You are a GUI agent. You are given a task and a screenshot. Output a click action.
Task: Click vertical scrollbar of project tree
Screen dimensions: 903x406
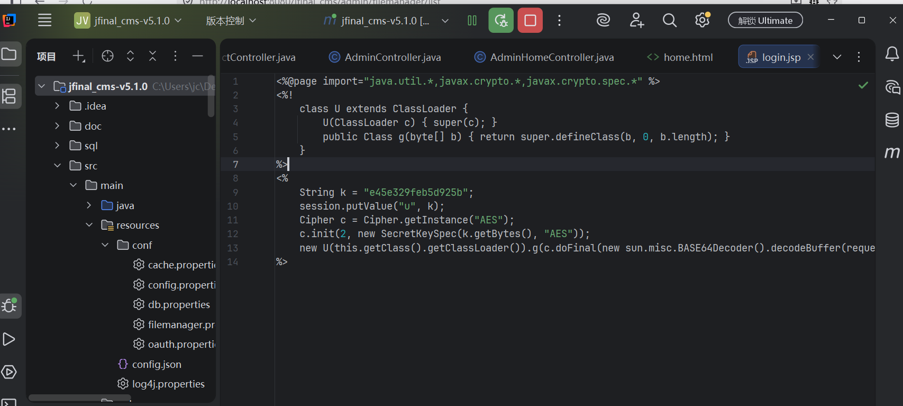[211, 96]
